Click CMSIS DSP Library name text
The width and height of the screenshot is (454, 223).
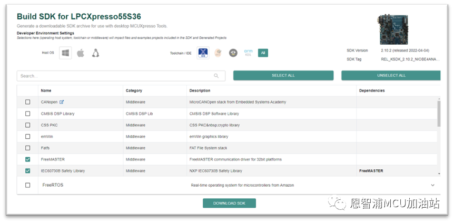(57, 114)
